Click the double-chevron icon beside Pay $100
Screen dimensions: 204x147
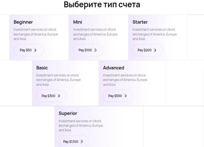point(95,50)
